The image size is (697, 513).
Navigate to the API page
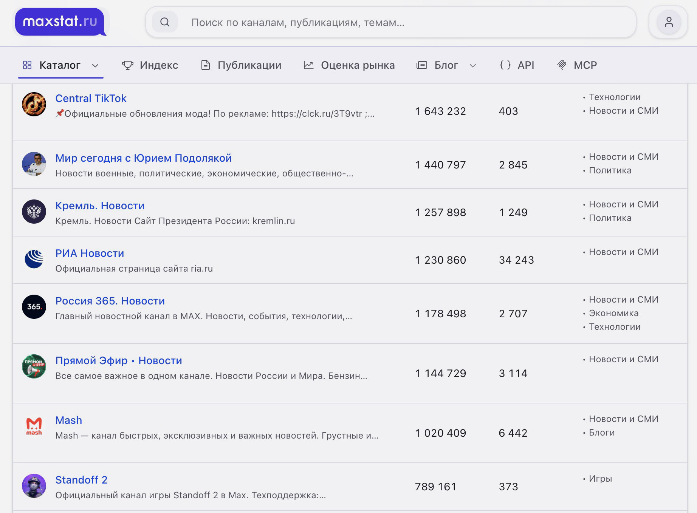coord(517,65)
